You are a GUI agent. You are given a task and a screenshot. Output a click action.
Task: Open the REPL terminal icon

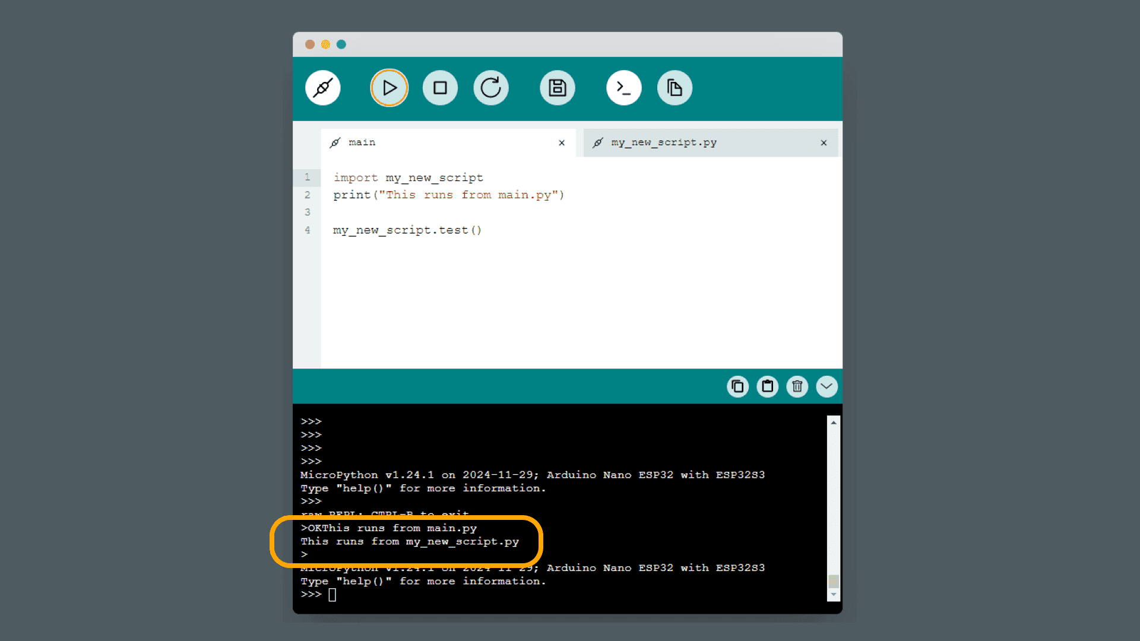click(x=623, y=87)
